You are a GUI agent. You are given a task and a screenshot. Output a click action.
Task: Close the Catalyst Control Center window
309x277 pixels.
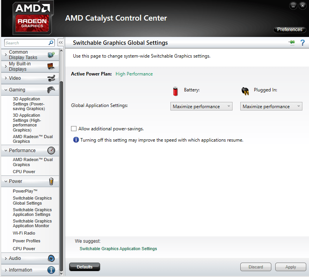(302, 6)
